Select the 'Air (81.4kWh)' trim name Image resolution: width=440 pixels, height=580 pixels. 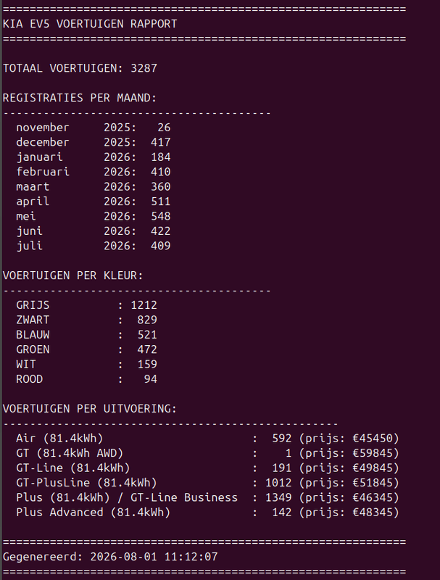coord(59,439)
